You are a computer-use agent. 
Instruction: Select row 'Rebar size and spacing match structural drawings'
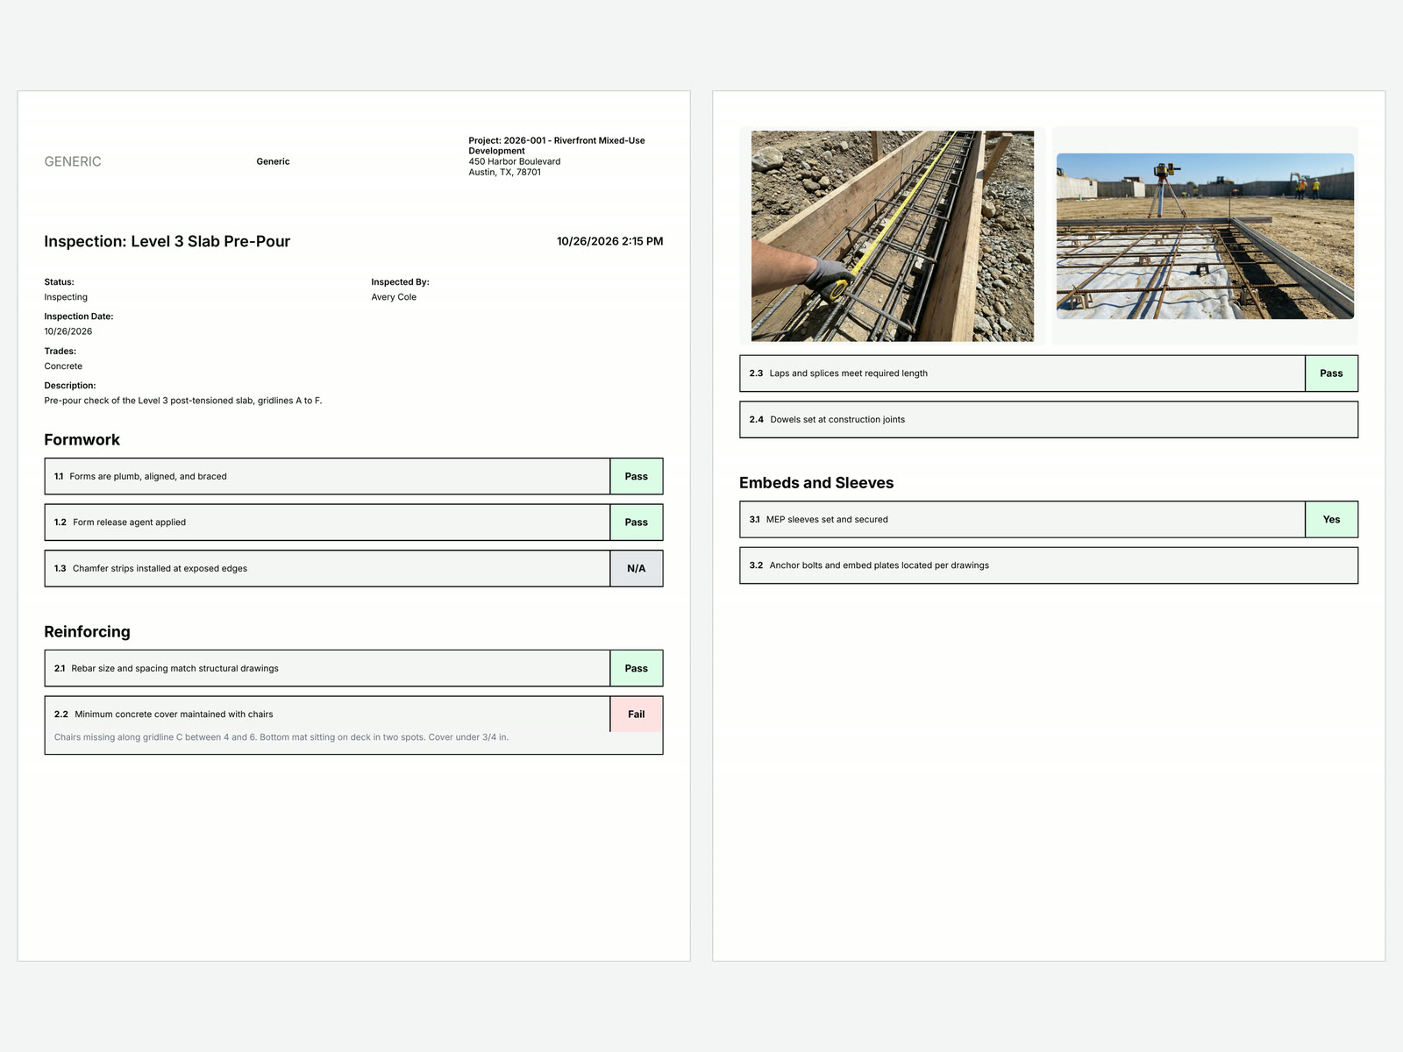coord(353,668)
